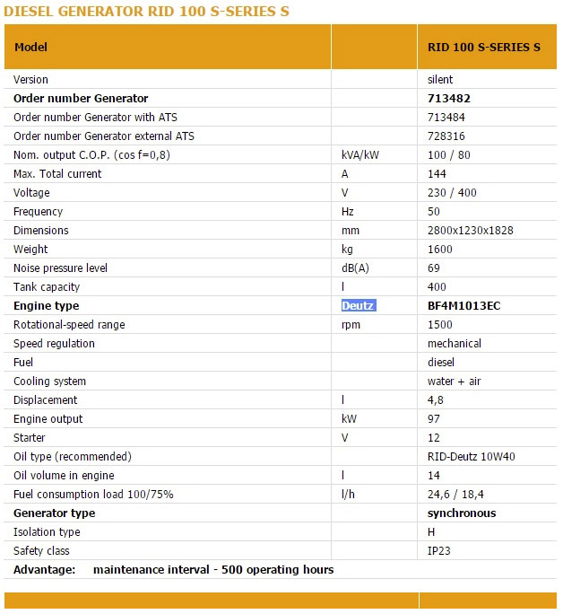Screen dimensions: 563x614
Task: Click the 'Starter' row label
Action: [30, 438]
